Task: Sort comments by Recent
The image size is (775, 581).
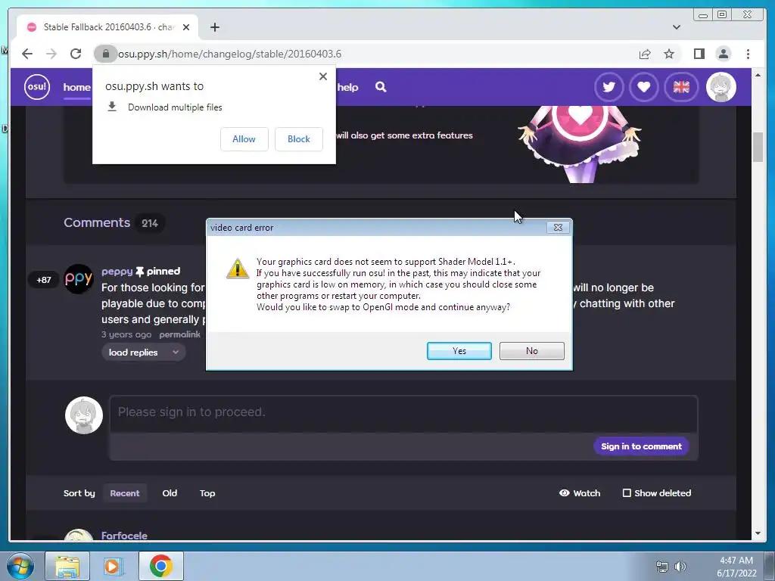Action: click(x=125, y=493)
